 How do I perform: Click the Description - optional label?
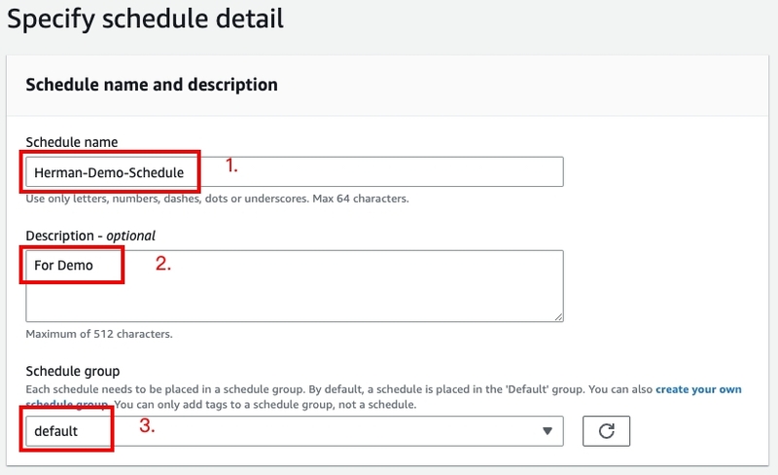coord(90,236)
